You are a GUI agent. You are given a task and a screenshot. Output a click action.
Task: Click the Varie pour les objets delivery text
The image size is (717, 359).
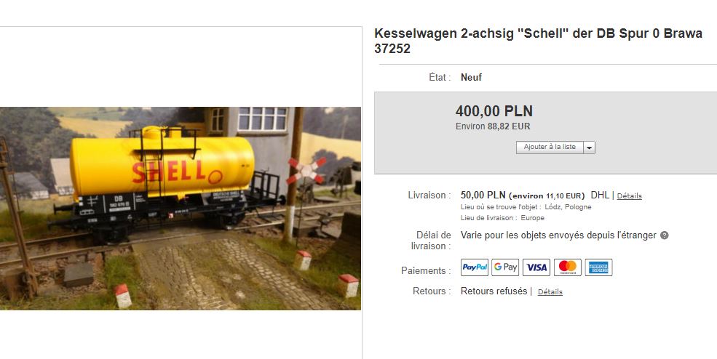(558, 235)
